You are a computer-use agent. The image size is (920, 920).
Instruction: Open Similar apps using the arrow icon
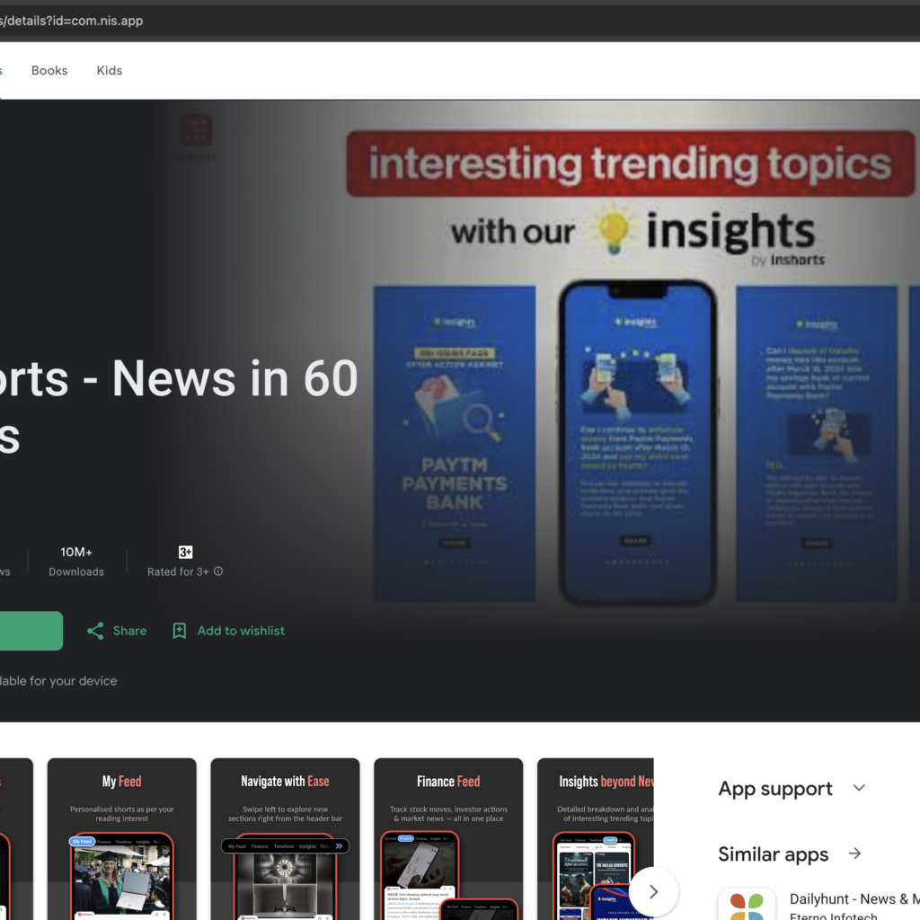[854, 854]
